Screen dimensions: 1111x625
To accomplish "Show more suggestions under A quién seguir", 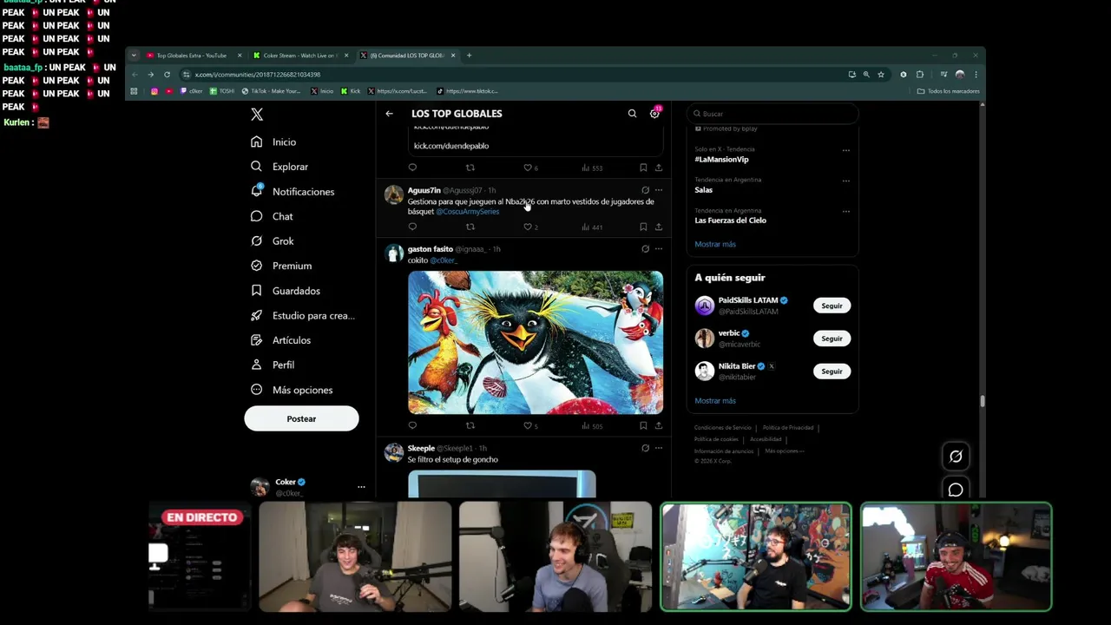I will point(715,401).
